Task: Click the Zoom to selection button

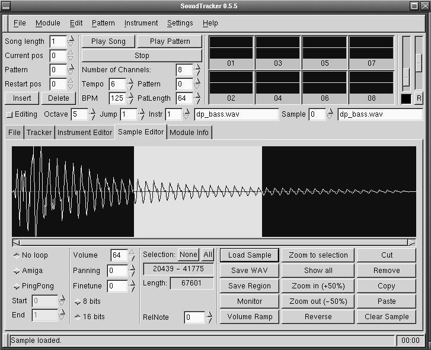Action: click(318, 255)
